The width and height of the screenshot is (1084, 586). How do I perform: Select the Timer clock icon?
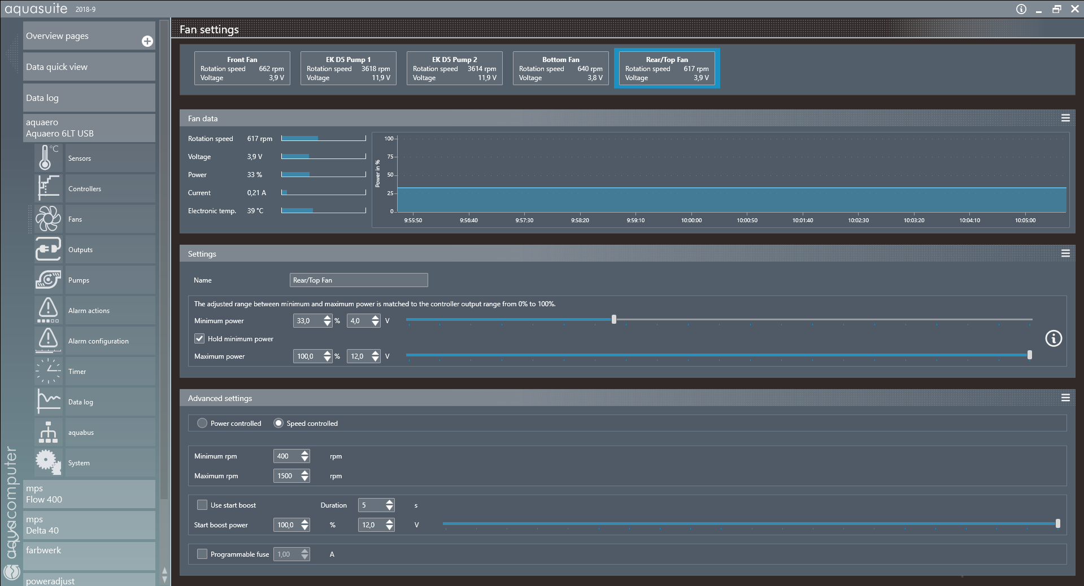tap(47, 371)
